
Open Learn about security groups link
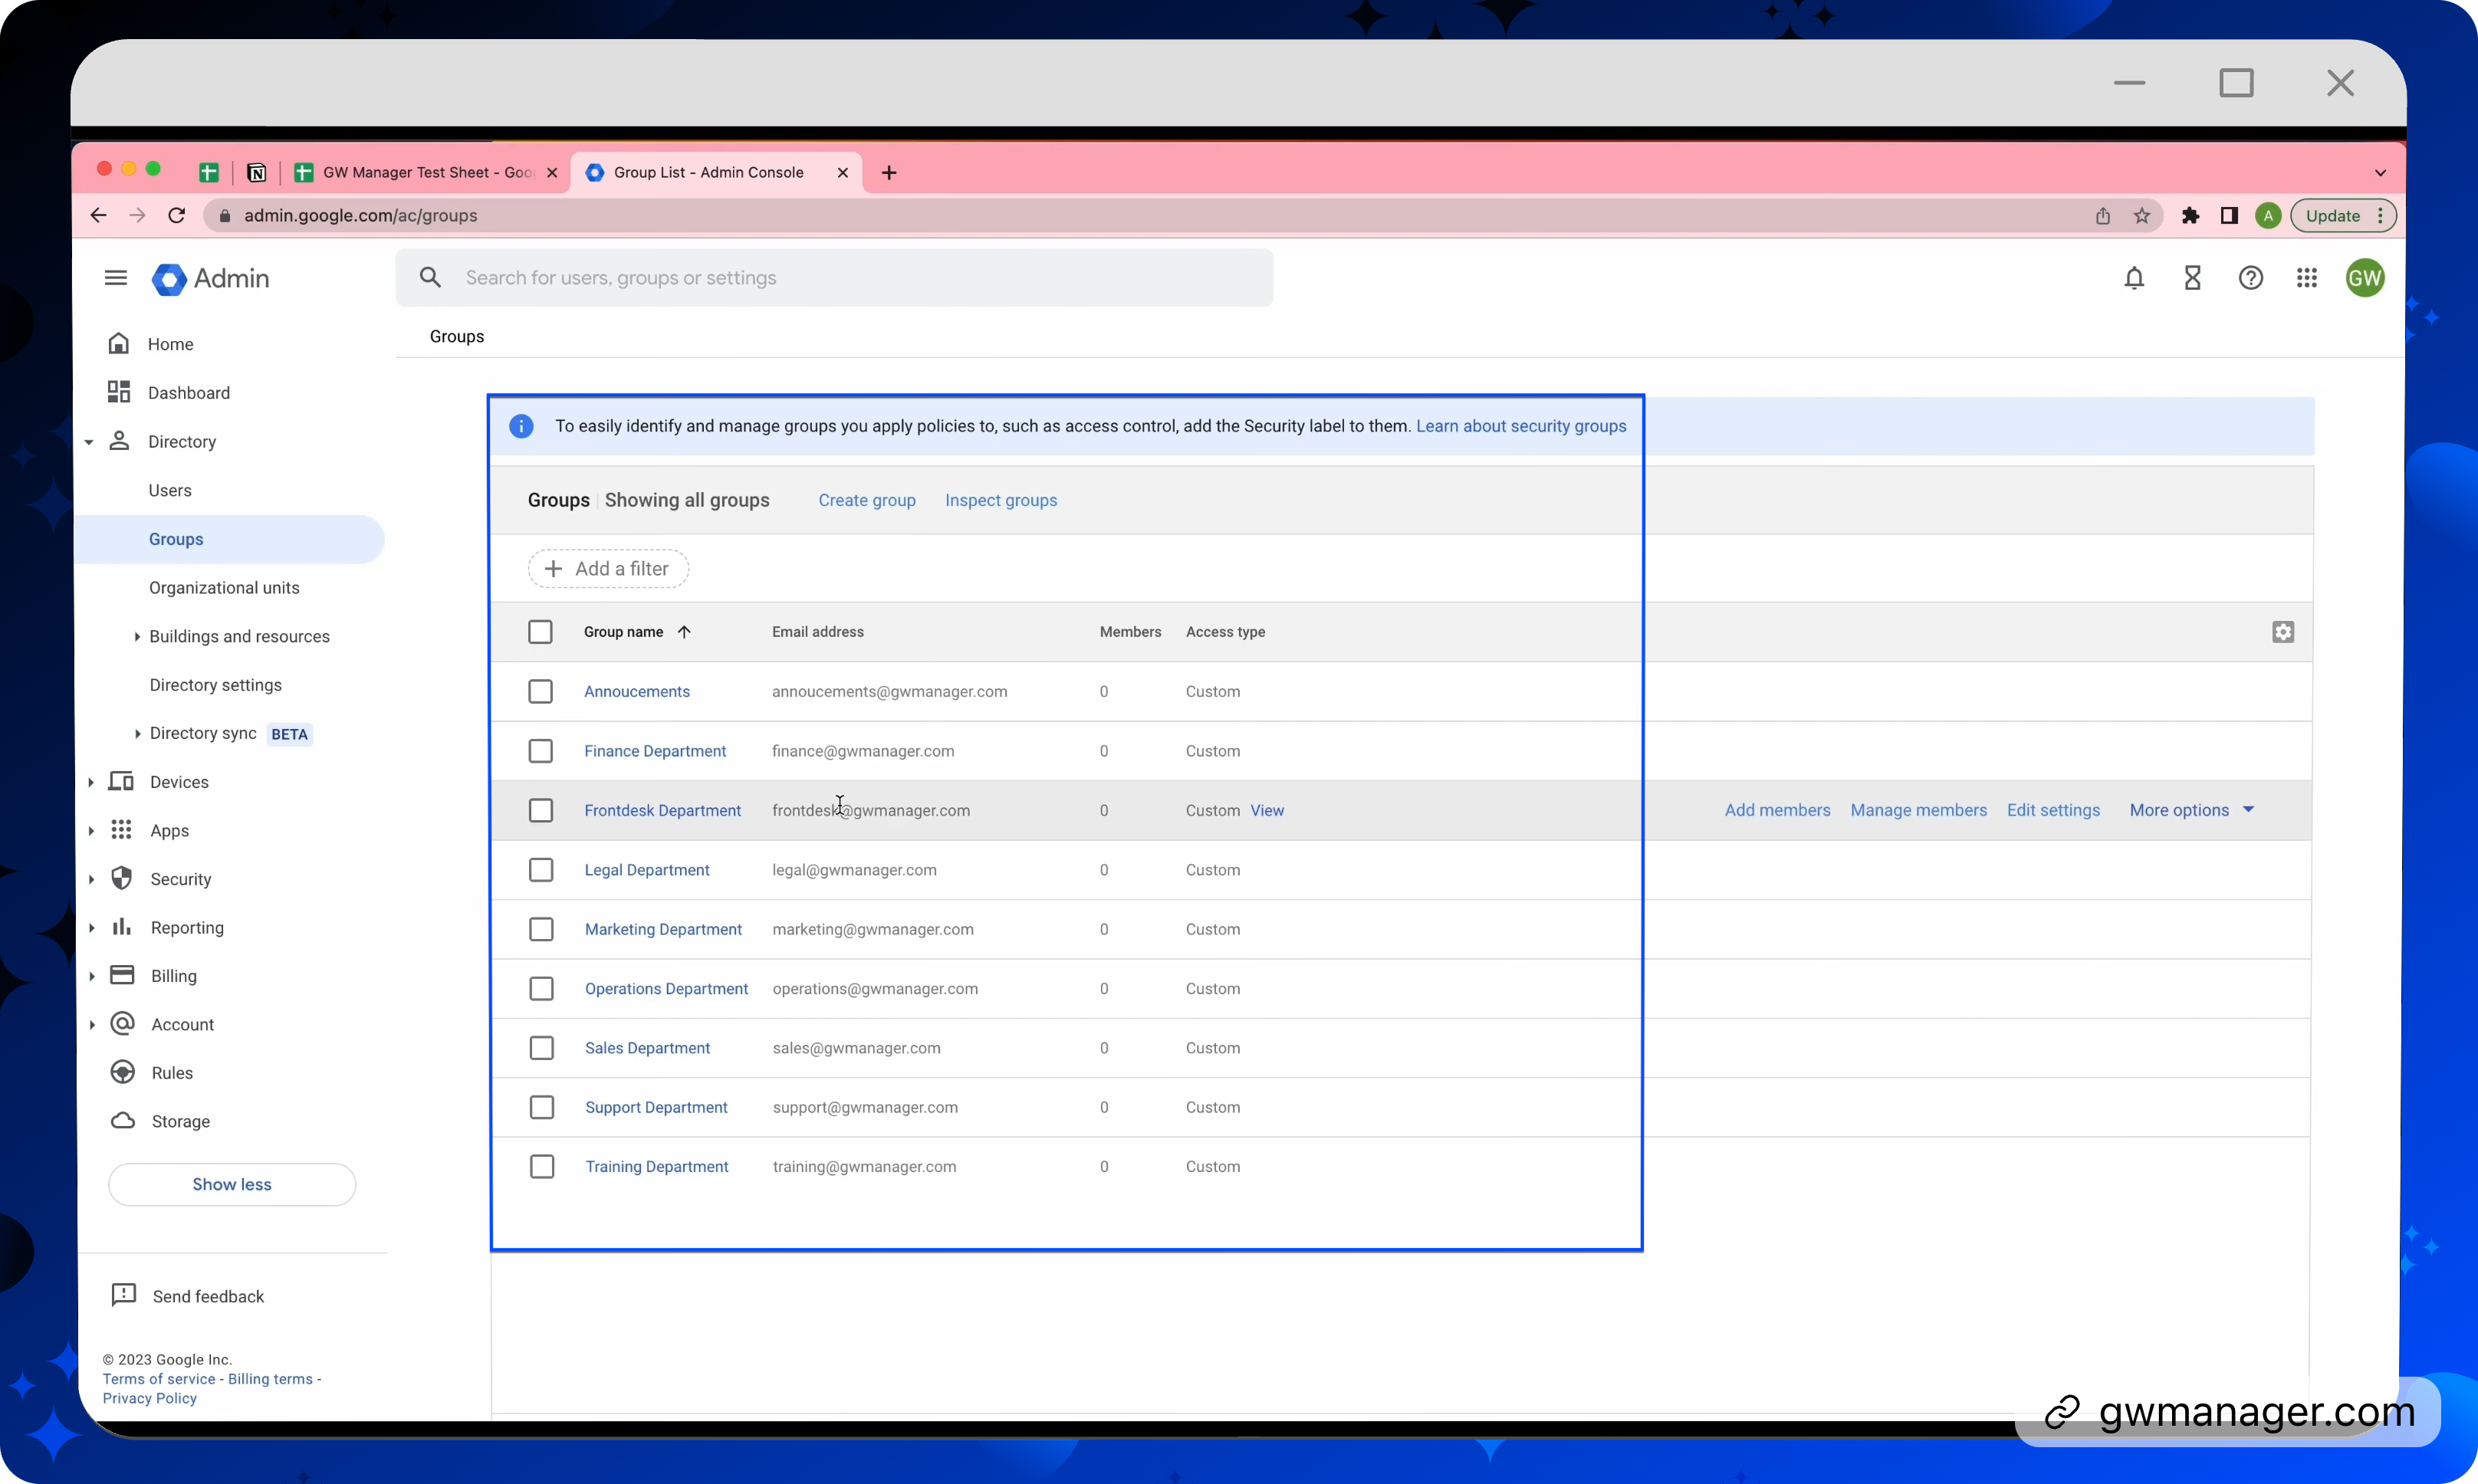click(1521, 426)
